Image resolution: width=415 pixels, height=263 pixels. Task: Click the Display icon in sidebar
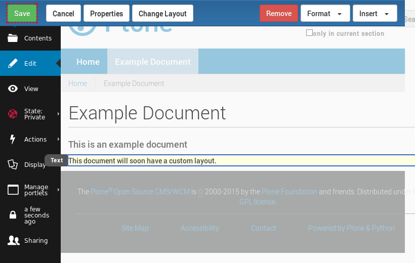click(x=13, y=165)
